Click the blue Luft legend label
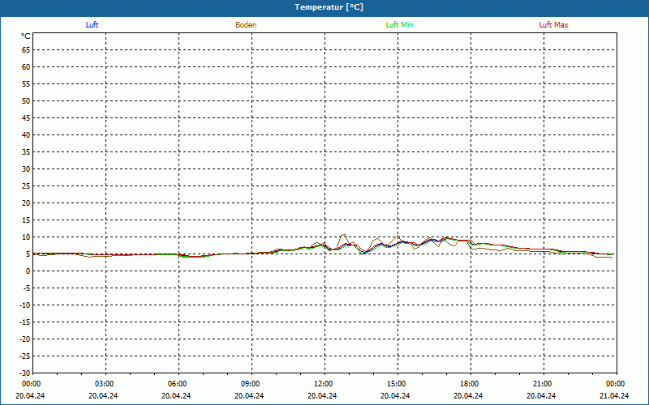Screen dimensions: 649x405 pos(92,25)
